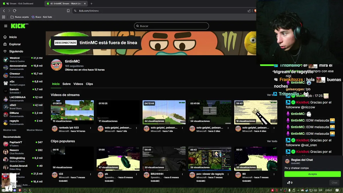Open OBS Studio from the taskbar
This screenshot has width=343, height=193.
tap(25, 190)
